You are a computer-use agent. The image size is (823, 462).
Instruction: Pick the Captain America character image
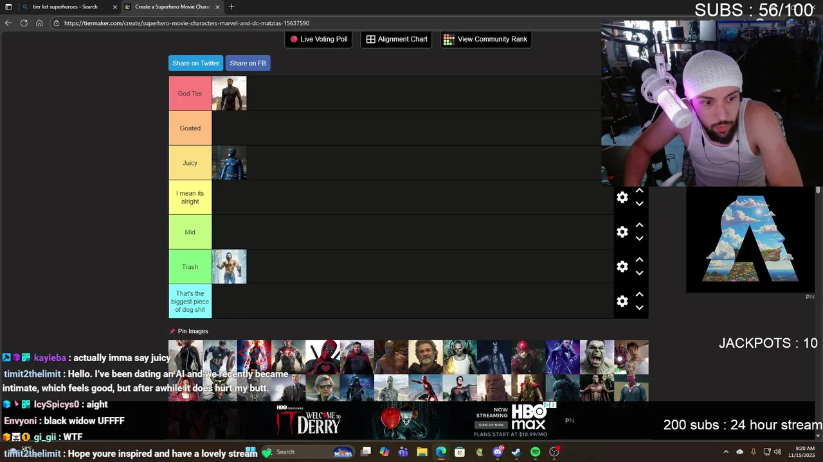coord(220,357)
